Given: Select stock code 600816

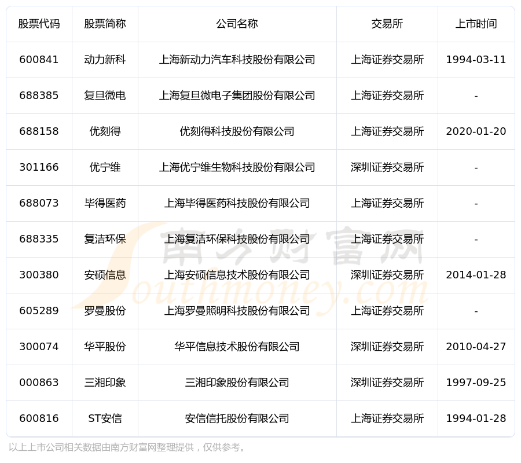Looking at the screenshot, I should 39,418.
